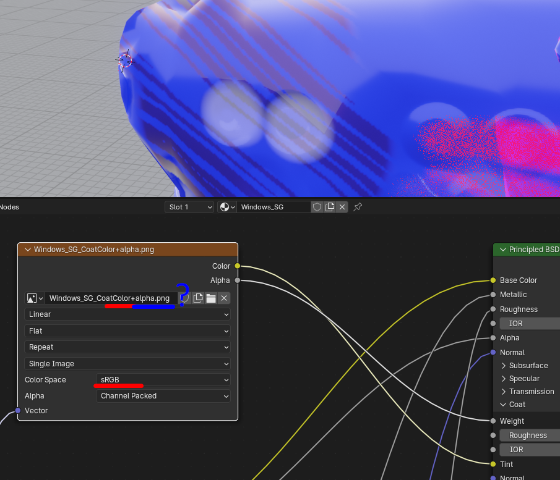The height and width of the screenshot is (480, 560).
Task: Toggle fake user shield for Windows_SG material
Action: click(317, 207)
